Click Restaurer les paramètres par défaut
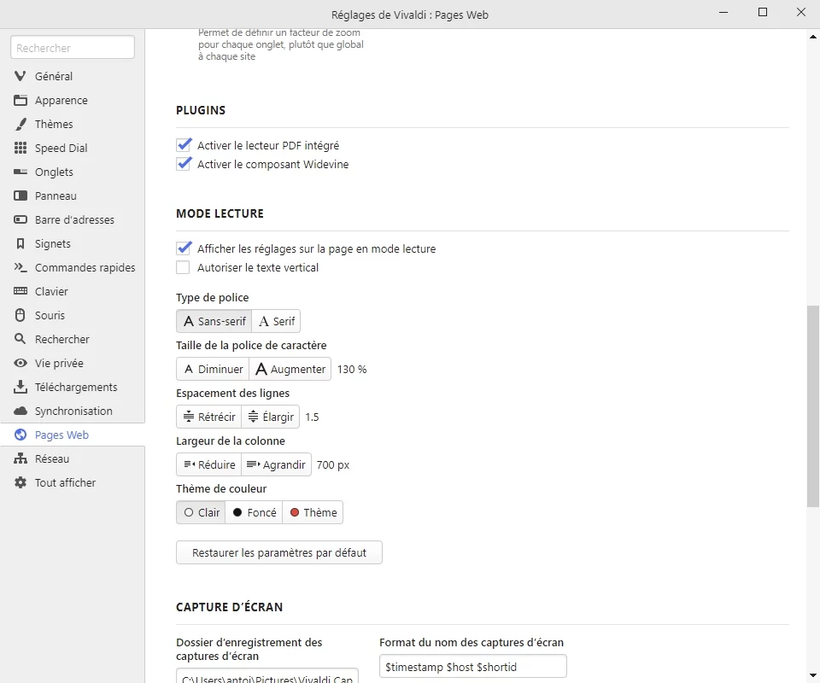820x683 pixels. (279, 552)
